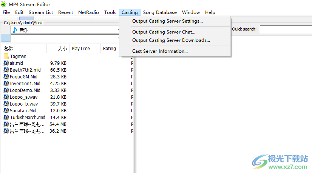Click the 39.7 KB size value
The height and width of the screenshot is (173, 312).
(58, 104)
